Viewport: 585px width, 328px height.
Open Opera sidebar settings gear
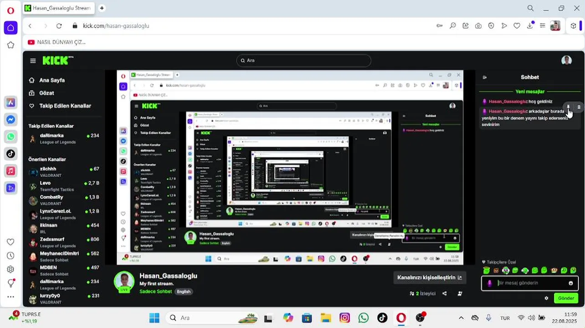10,269
